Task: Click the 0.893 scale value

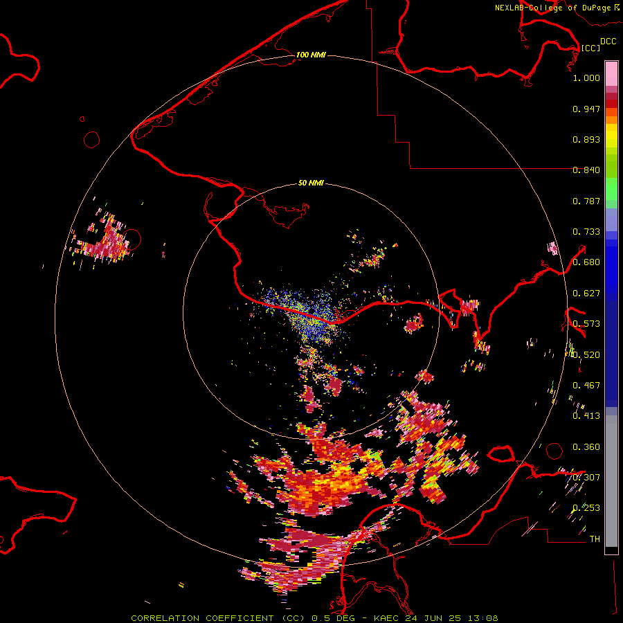Action: [586, 139]
